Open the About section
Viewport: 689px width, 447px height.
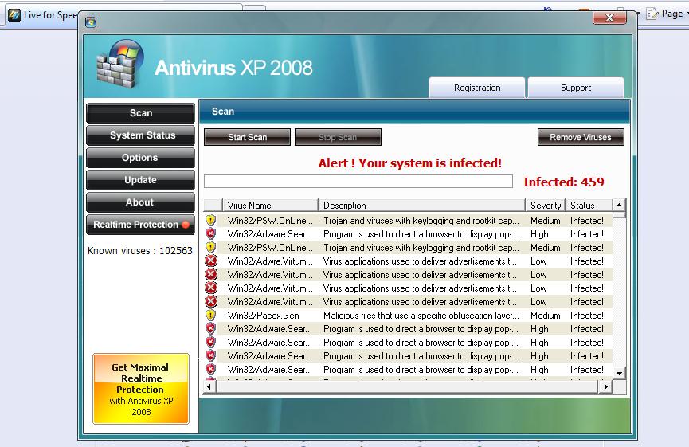141,202
